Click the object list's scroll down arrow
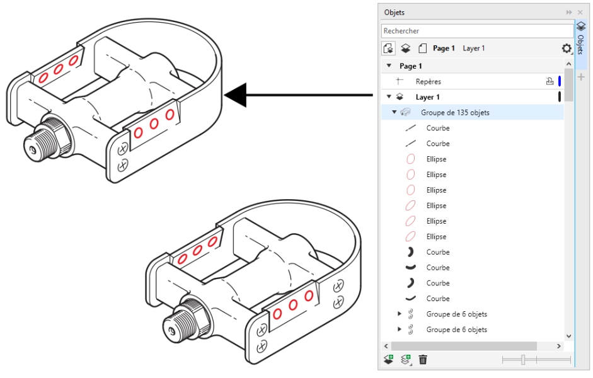This screenshot has width=593, height=378. tap(568, 336)
